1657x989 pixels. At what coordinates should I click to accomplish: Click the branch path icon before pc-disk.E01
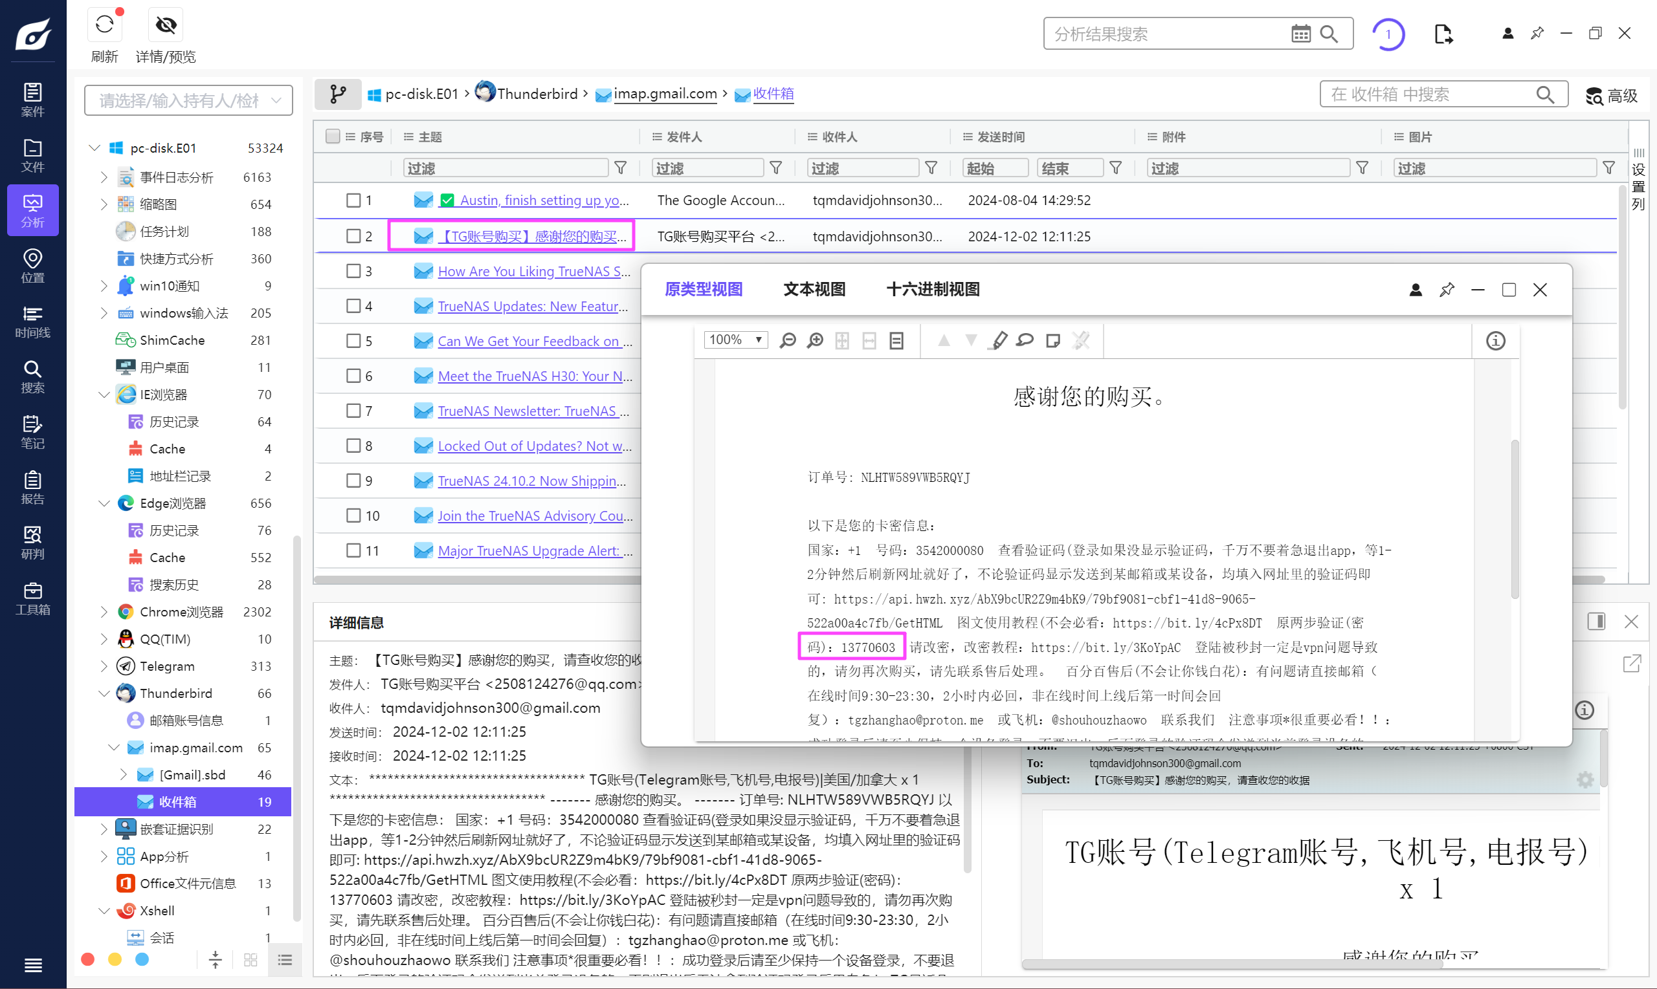pyautogui.click(x=338, y=94)
